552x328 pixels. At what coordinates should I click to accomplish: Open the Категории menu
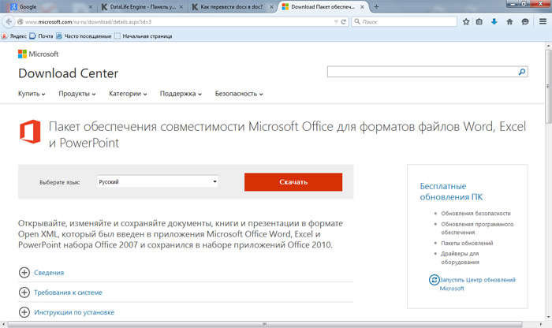click(x=128, y=94)
